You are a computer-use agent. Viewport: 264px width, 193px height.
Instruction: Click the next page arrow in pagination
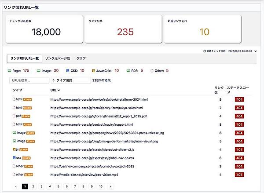pos(110,186)
